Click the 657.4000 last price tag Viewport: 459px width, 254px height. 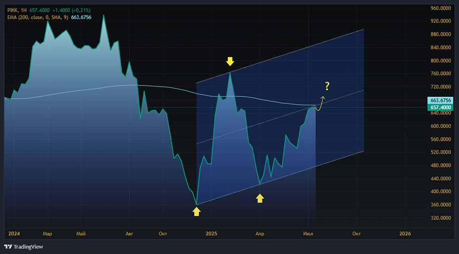440,107
